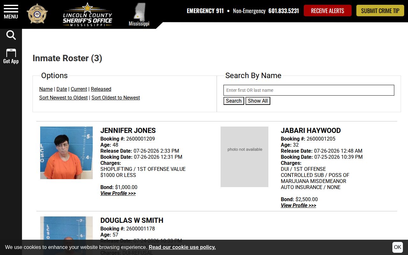The height and width of the screenshot is (255, 408).
Task: Click release date 07-26-2026 2:33 PM
Action: (x=156, y=151)
